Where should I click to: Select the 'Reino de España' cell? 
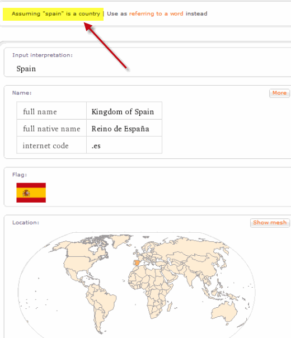[124, 128]
